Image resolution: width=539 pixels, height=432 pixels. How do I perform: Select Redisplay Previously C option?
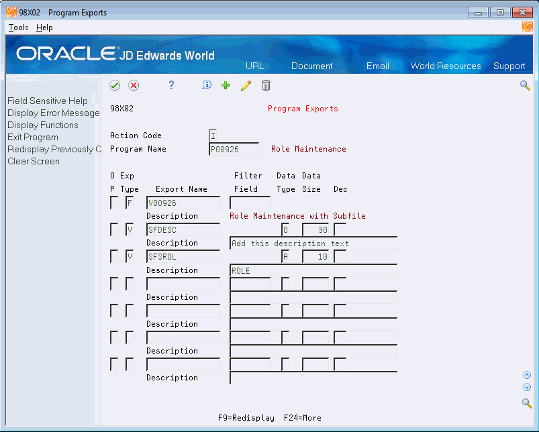pyautogui.click(x=54, y=149)
